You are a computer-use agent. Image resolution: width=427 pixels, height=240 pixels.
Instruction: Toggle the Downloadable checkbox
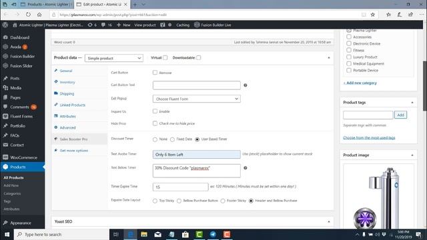[199, 58]
